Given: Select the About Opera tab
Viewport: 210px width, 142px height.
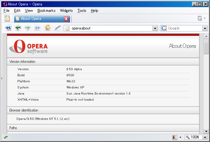Looking at the screenshot, I should pos(42,19).
